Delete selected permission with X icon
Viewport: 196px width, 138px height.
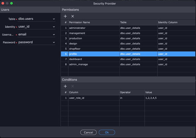tap(72, 16)
